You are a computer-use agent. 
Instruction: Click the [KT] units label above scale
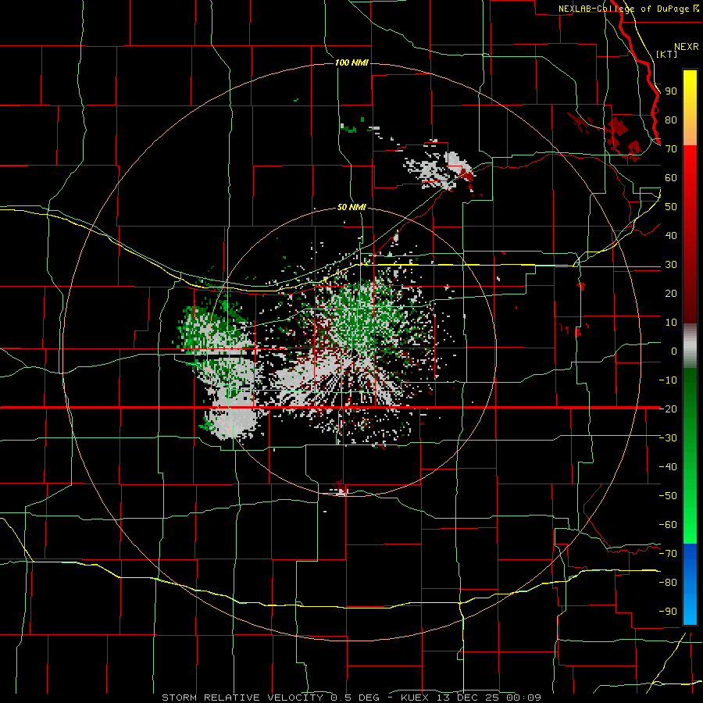[666, 54]
